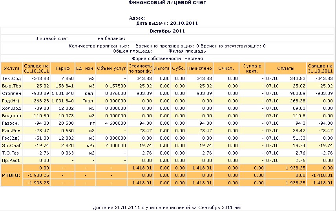Screen dimensions: 336x211
Task: Click opening balance '-903.89' in Отоплен row
Action: click(40, 93)
